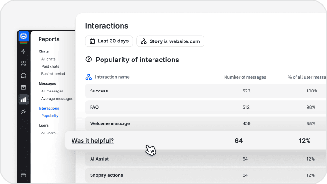The image size is (327, 184).
Task: Select the Success interaction row
Action: pos(206,91)
